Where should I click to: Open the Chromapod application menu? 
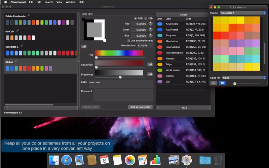(x=18, y=2)
